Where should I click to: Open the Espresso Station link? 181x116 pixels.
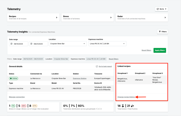pos(80,78)
